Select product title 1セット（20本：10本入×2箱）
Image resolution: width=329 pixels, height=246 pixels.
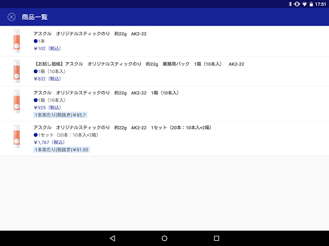click(x=122, y=127)
